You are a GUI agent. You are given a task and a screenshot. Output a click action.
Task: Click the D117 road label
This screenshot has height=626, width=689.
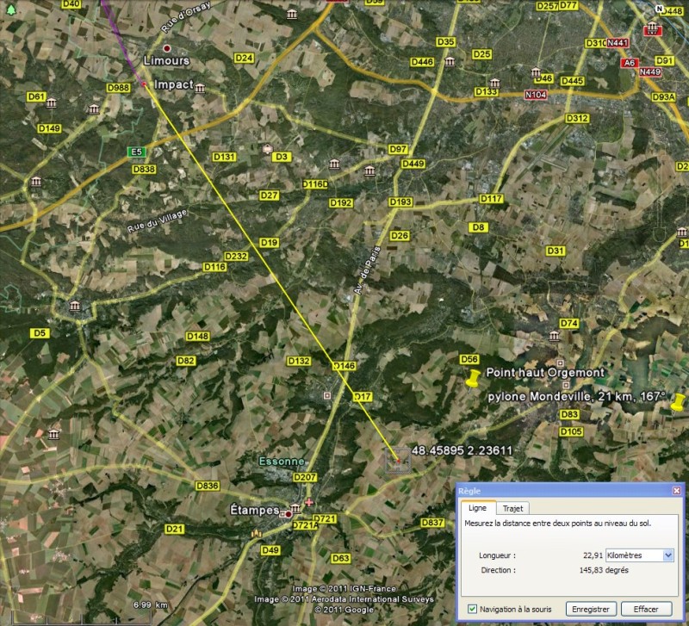click(x=491, y=199)
